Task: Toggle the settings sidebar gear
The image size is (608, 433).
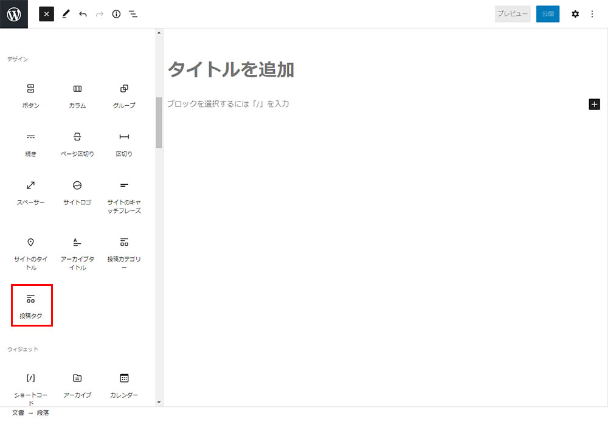Action: click(575, 14)
